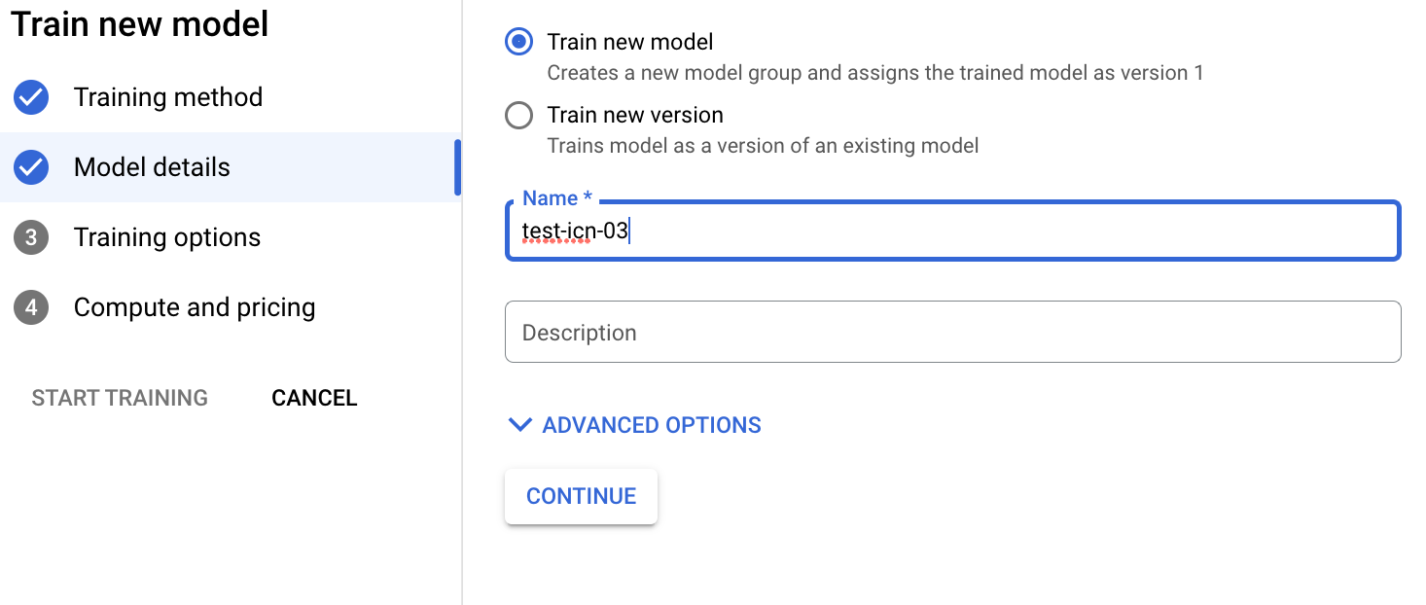Viewport: 1426px width, 605px height.
Task: Click the Model details checkmark icon
Action: coord(30,166)
